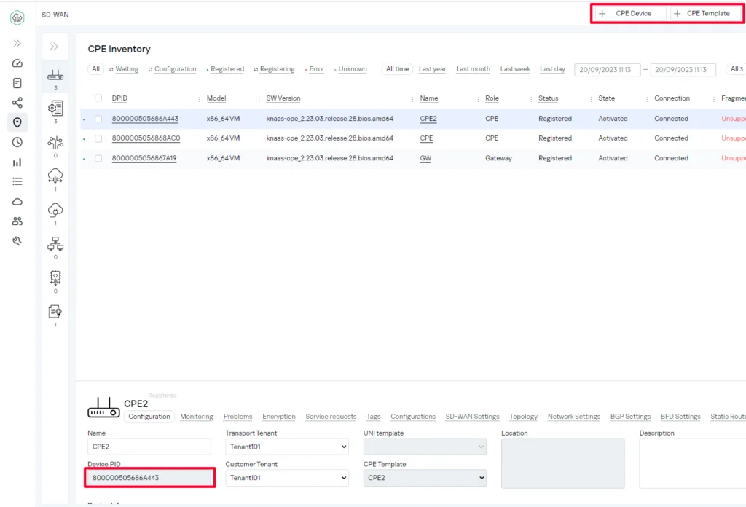Image resolution: width=746 pixels, height=507 pixels.
Task: Click the share/topology nodes sidebar icon
Action: (17, 103)
